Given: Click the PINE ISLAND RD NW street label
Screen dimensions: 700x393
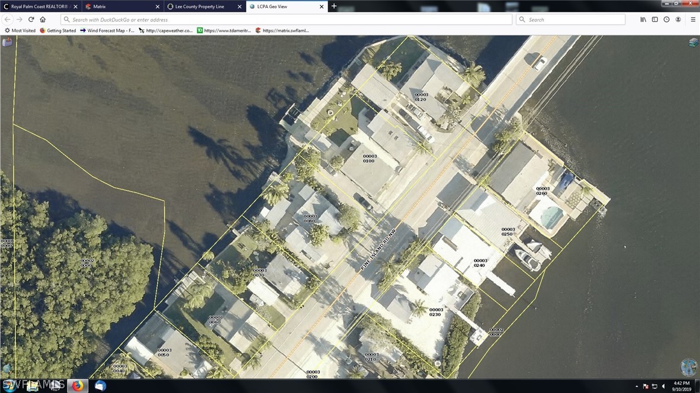Looking at the screenshot, I should tap(378, 250).
